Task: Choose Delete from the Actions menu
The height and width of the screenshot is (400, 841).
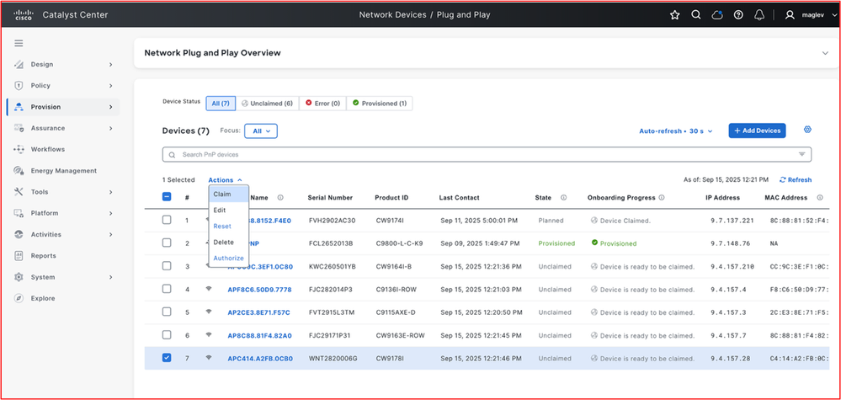Action: click(x=228, y=243)
